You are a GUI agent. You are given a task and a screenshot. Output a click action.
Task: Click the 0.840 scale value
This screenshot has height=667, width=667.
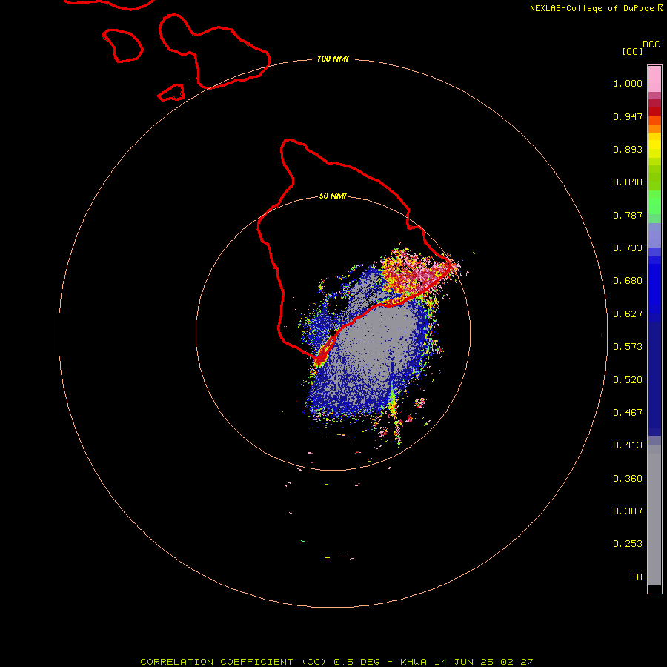coord(628,182)
